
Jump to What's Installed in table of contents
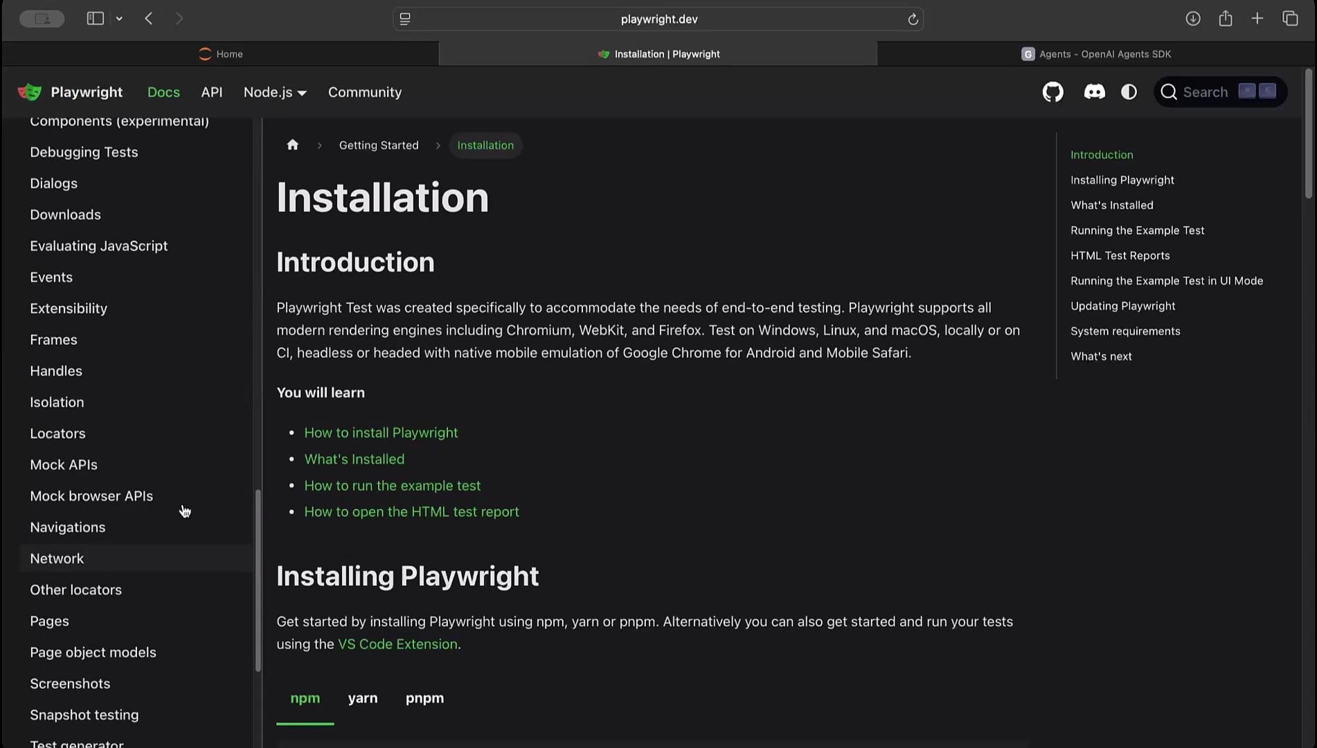click(1111, 205)
